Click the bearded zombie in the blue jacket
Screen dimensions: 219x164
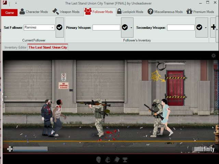point(47,118)
